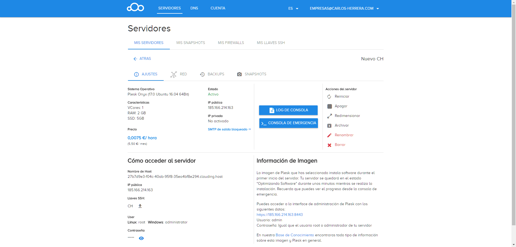Go back using the Atras link

142,59
